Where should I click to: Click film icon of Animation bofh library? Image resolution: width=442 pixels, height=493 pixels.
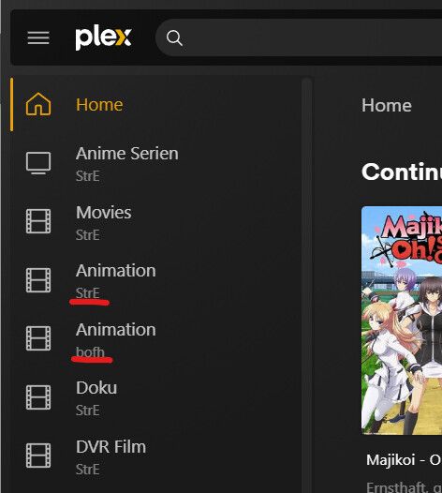tap(38, 338)
